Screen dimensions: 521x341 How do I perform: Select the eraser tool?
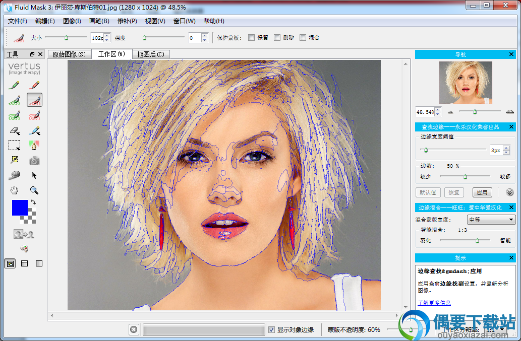pos(14,130)
